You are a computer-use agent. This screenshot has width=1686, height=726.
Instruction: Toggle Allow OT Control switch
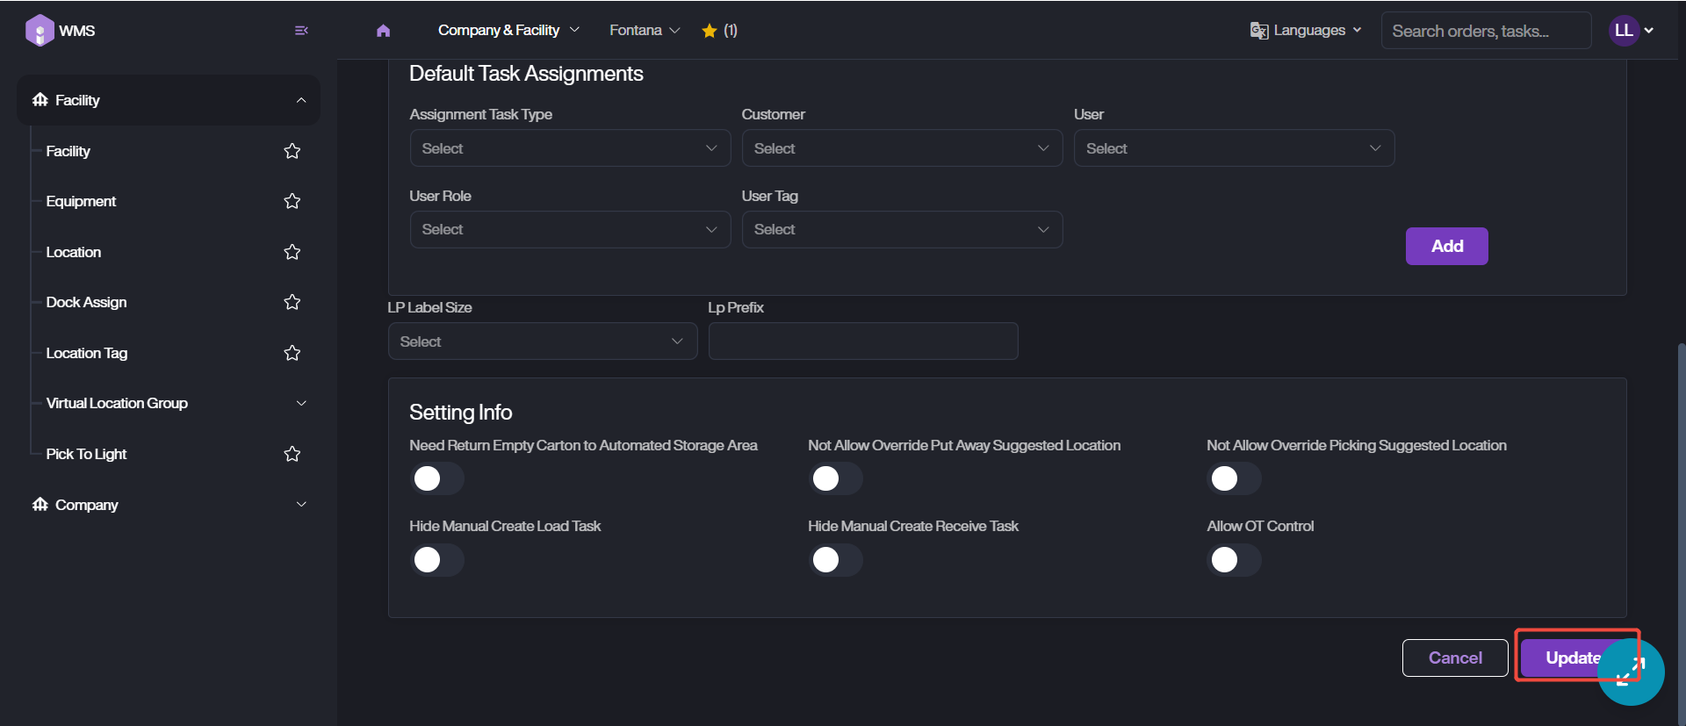[x=1234, y=560]
